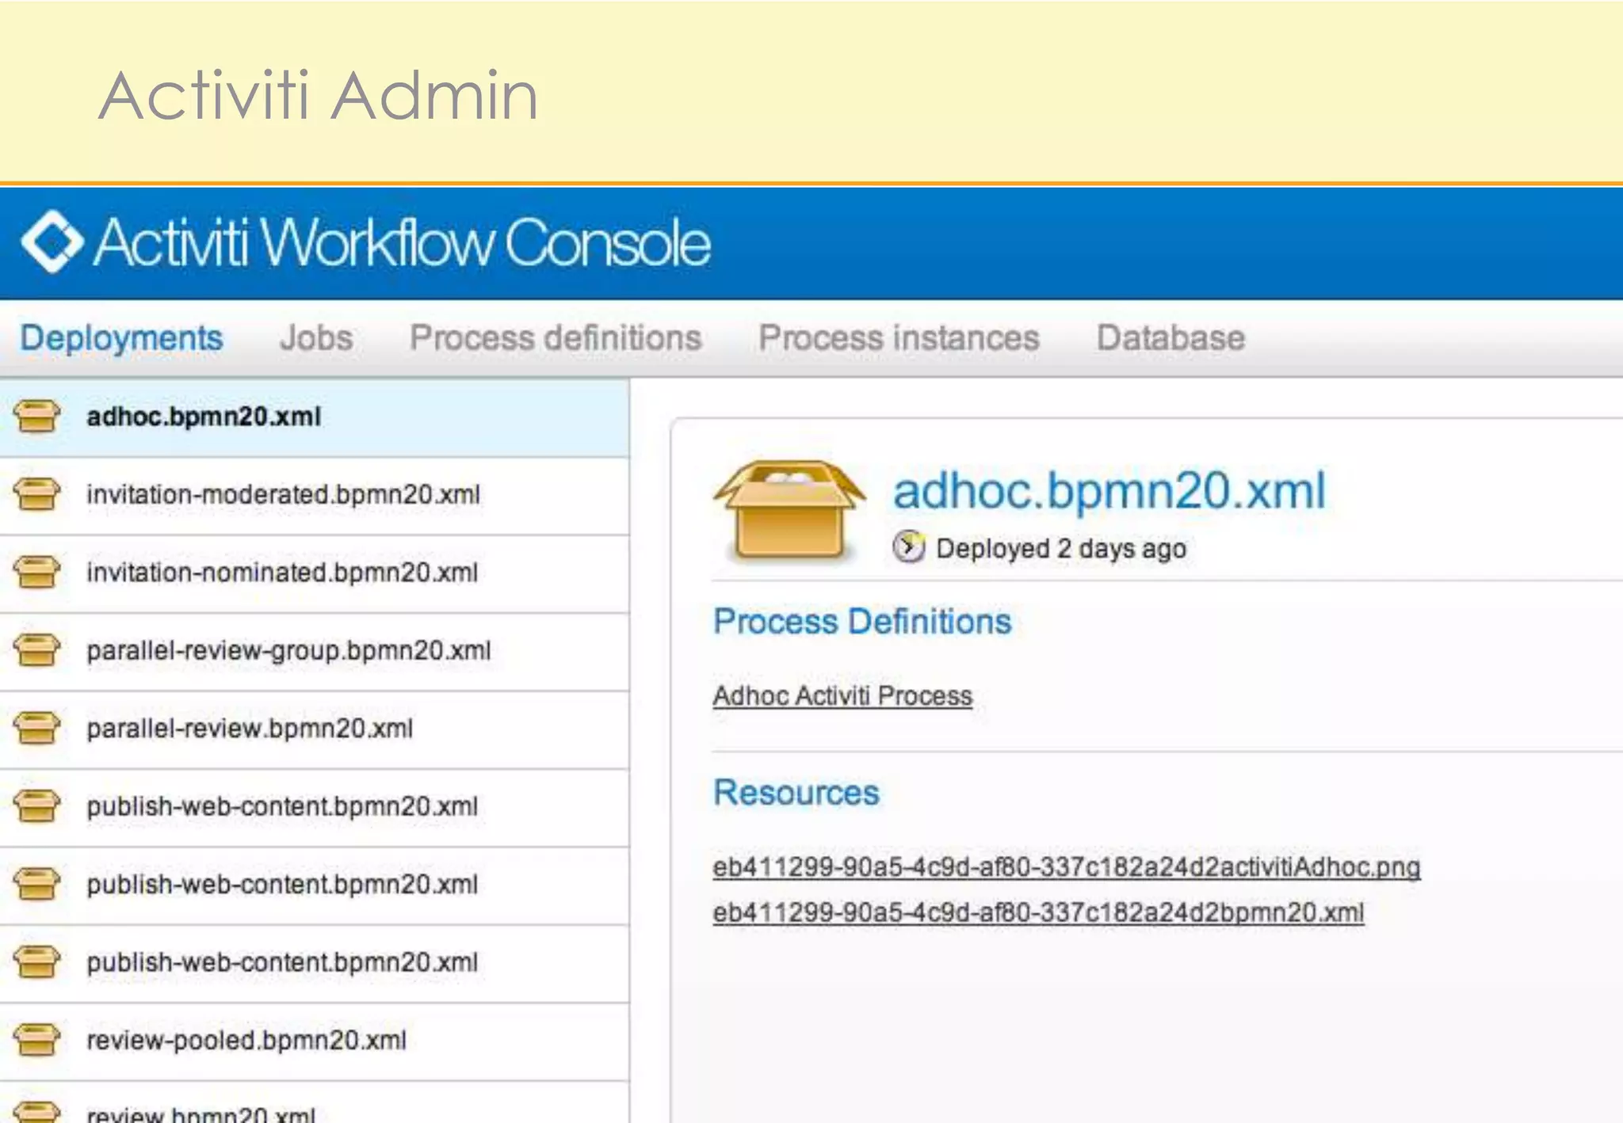Open the Database tab
Viewport: 1623px width, 1123px height.
[x=1170, y=338]
